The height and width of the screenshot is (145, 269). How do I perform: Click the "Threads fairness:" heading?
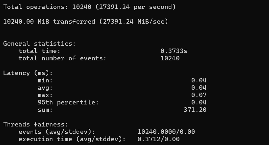click(36, 125)
